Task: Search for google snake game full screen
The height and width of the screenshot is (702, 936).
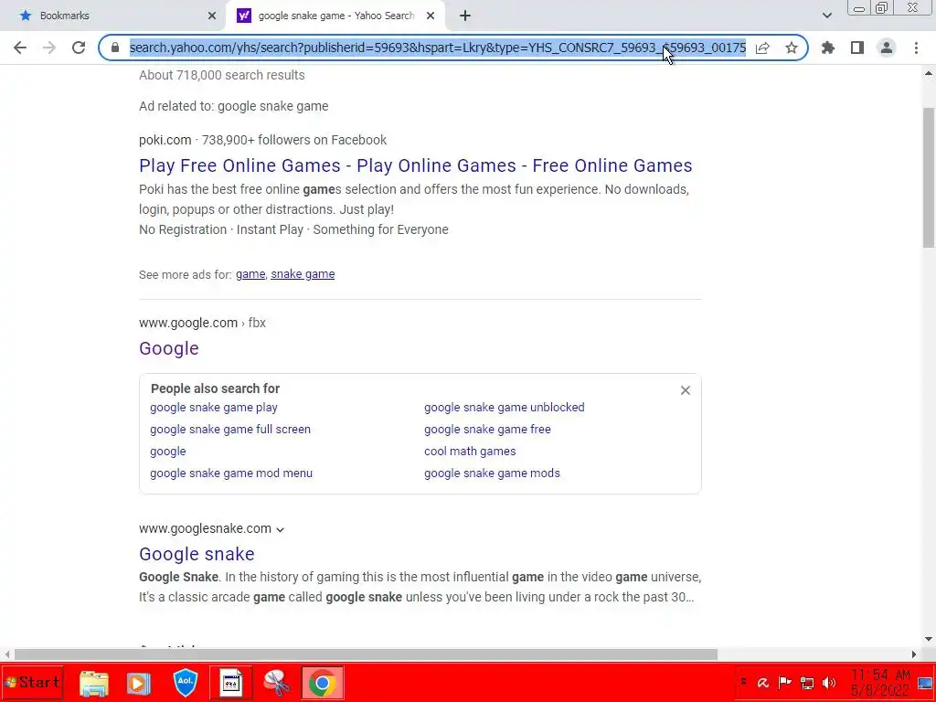Action: click(230, 430)
